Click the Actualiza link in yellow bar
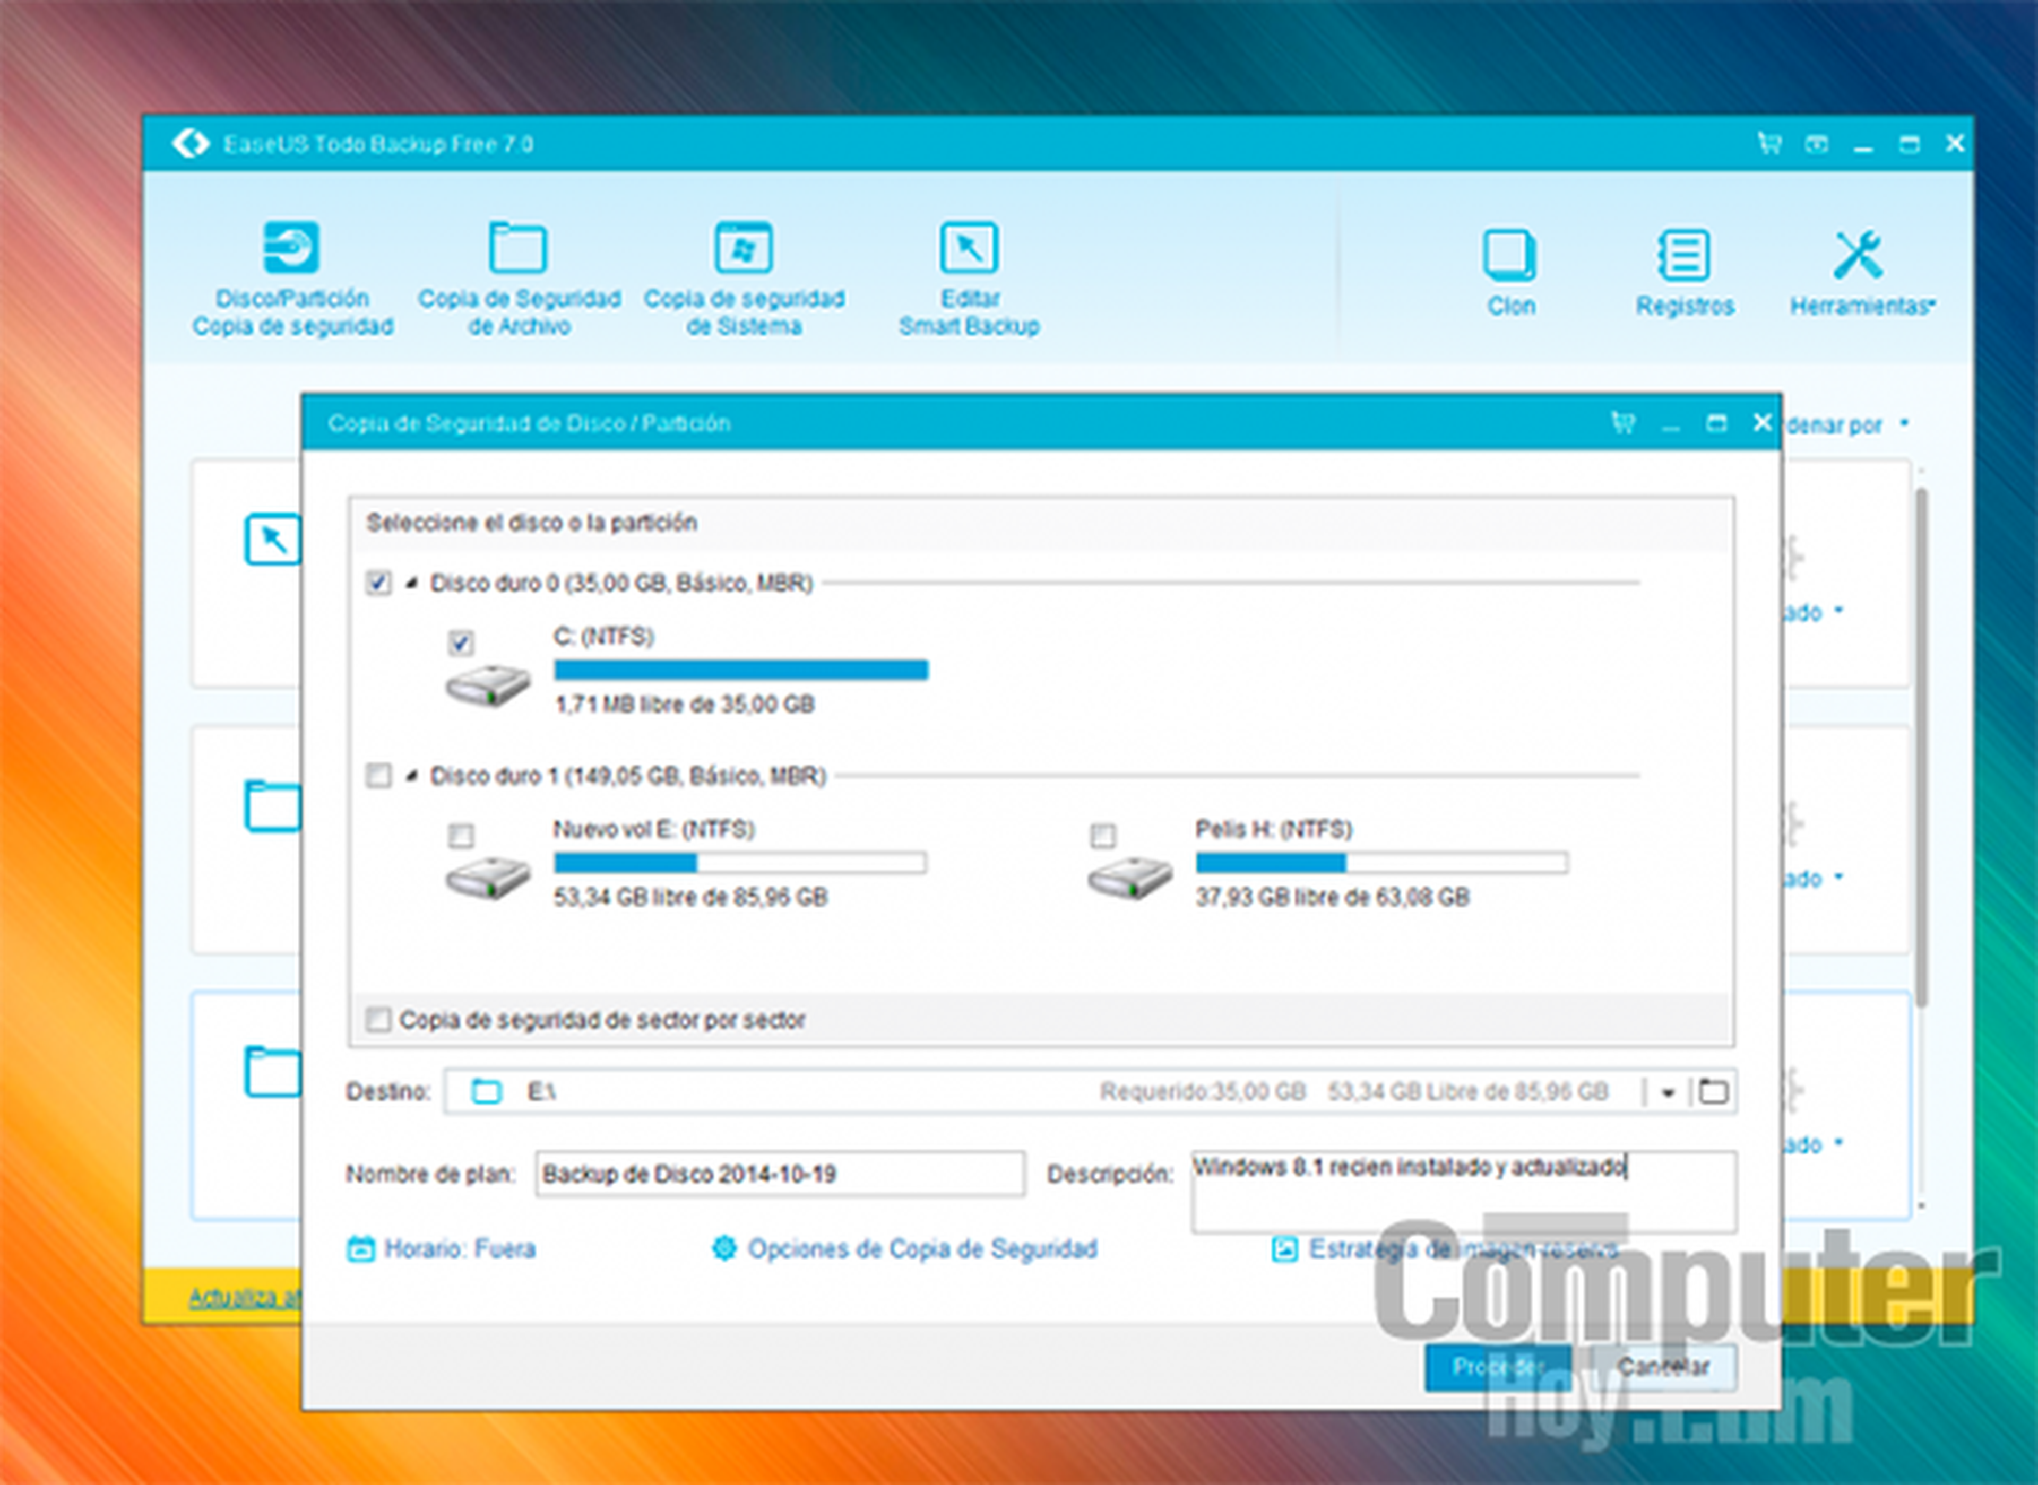This screenshot has width=2038, height=1485. 245,1297
